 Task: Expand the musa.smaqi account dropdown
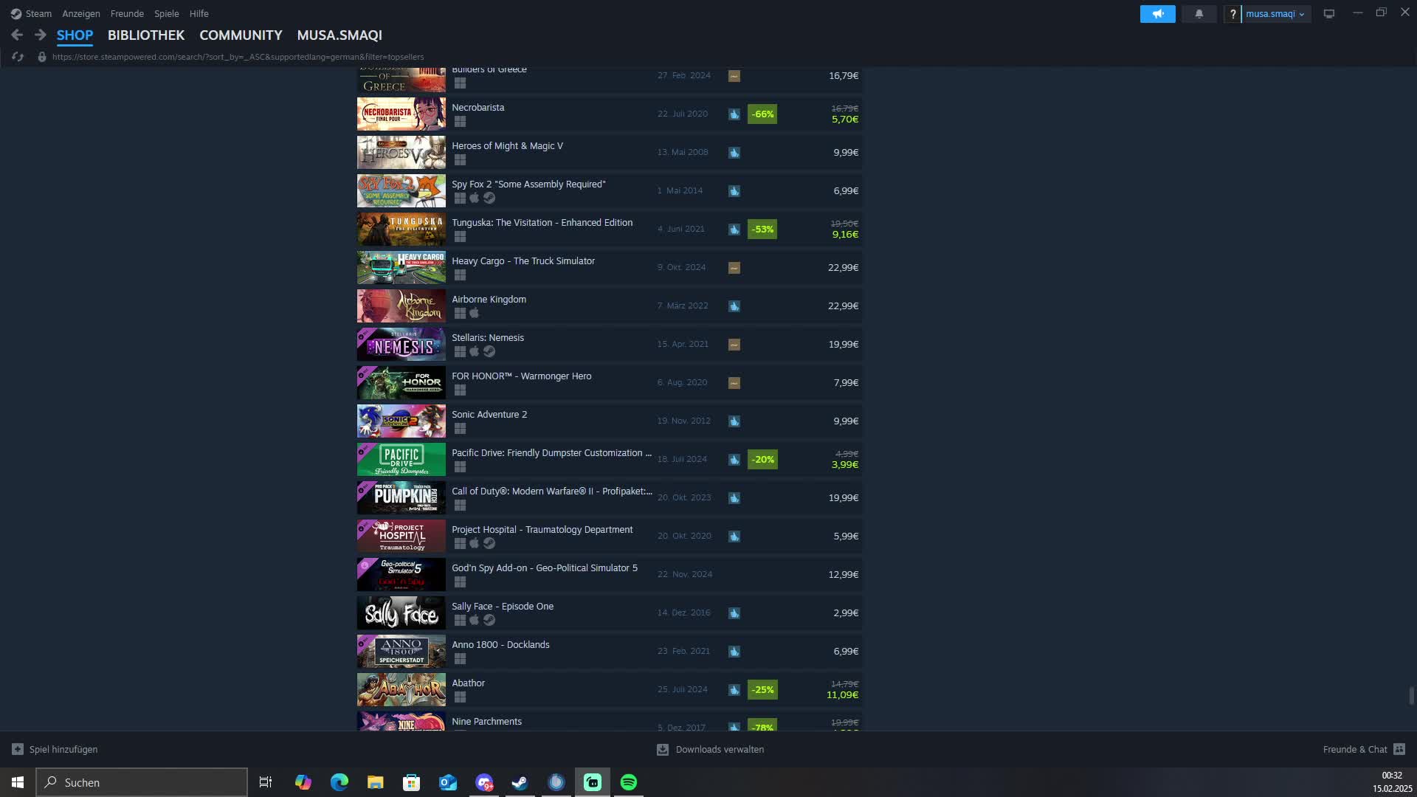click(x=1276, y=14)
